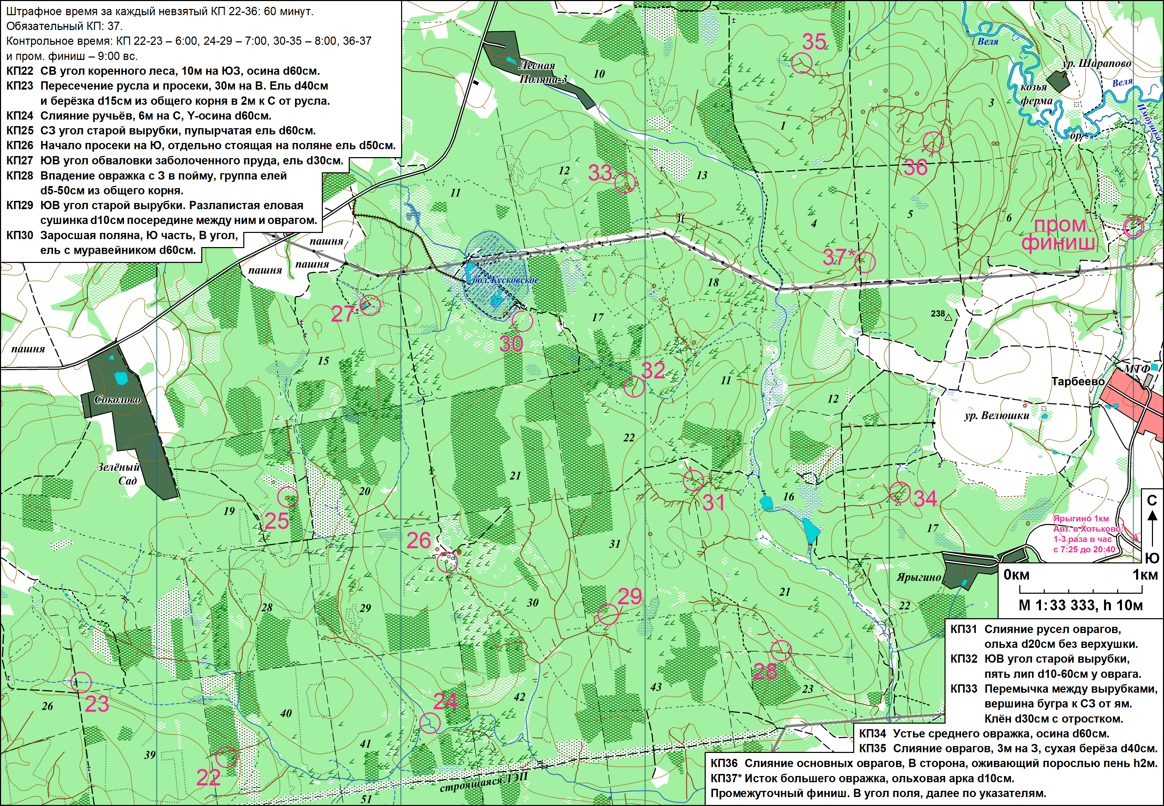
Task: Click the control point 26 circle
Action: pos(447,562)
